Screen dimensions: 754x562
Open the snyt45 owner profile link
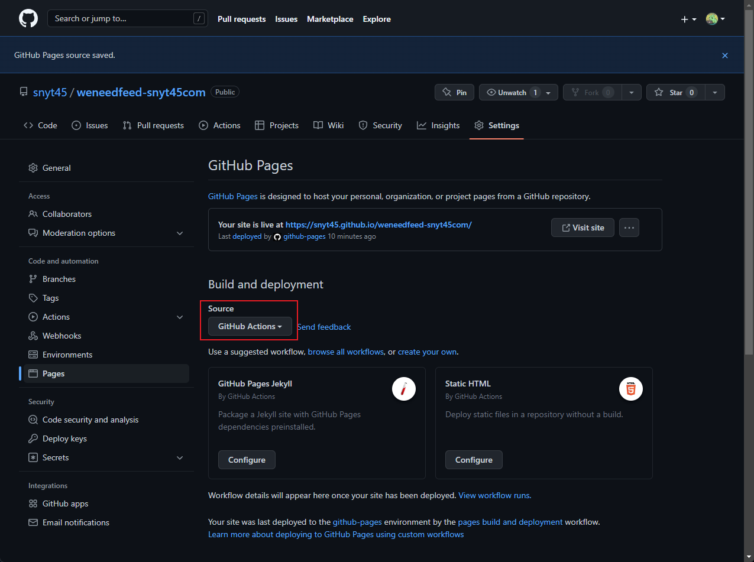[x=50, y=92]
